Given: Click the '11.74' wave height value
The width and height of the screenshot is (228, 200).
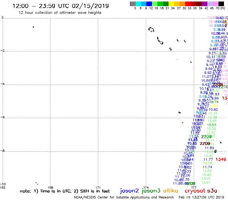Looking at the screenshot, I should (207, 167).
